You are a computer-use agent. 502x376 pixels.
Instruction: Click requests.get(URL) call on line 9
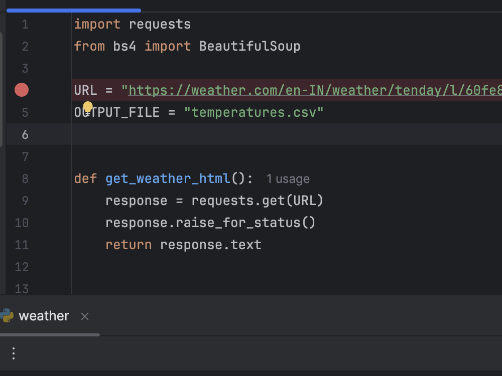(x=258, y=201)
